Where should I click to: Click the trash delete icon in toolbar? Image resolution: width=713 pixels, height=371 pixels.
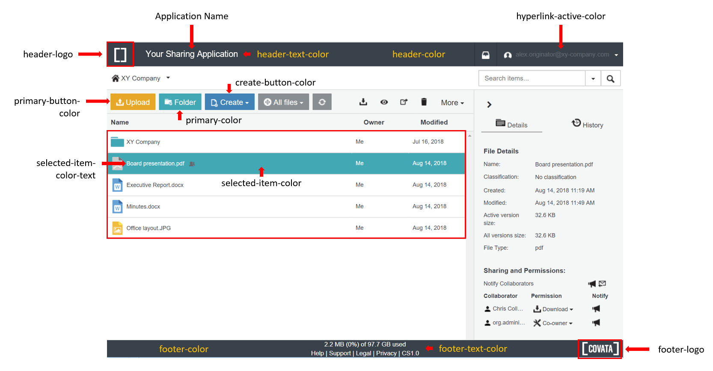point(424,102)
